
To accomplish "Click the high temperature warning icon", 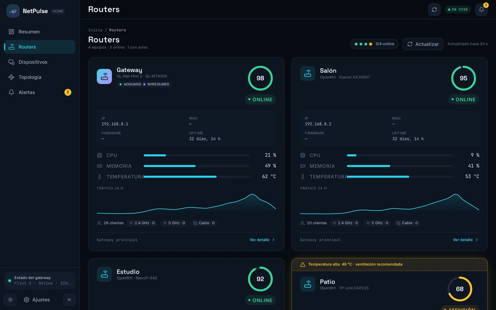I will tap(303, 265).
